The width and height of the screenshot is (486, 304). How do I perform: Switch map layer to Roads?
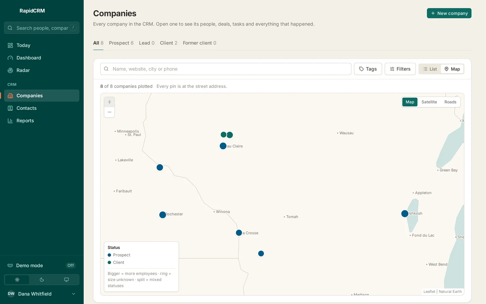pos(450,102)
